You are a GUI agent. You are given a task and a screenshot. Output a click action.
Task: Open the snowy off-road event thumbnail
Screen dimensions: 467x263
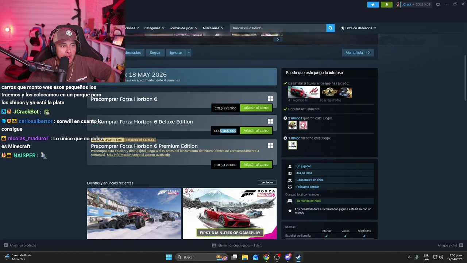[x=134, y=213]
